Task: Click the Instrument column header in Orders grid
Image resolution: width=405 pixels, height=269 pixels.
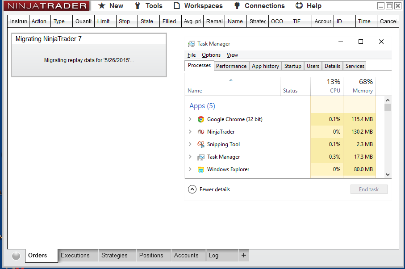Action: pos(18,21)
